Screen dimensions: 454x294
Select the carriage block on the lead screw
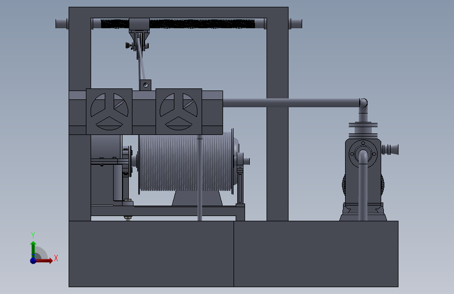(139, 24)
